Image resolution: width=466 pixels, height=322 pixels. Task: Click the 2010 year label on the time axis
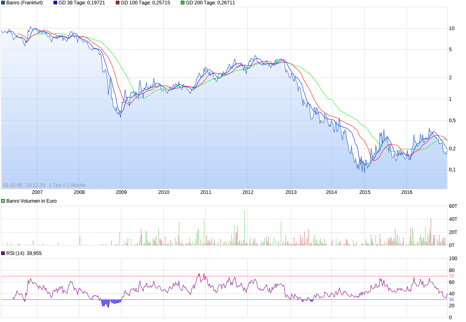coord(164,192)
